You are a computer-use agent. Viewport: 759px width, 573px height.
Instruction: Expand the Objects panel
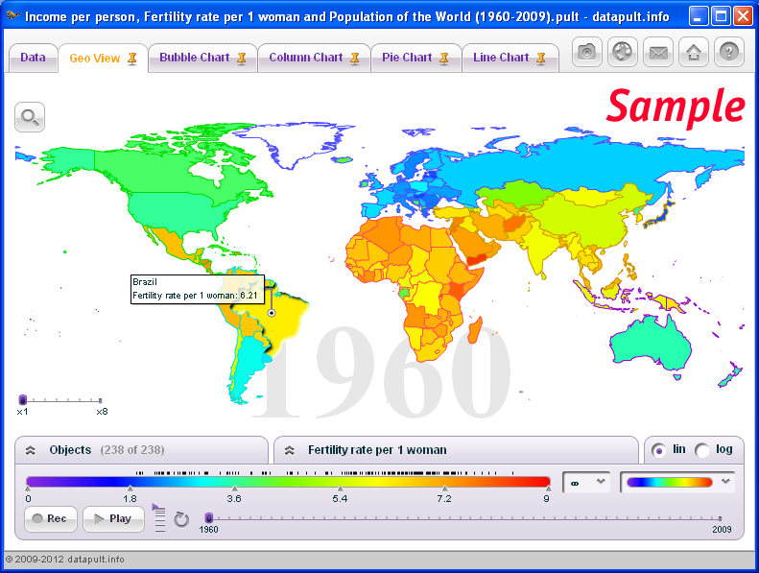tap(31, 450)
